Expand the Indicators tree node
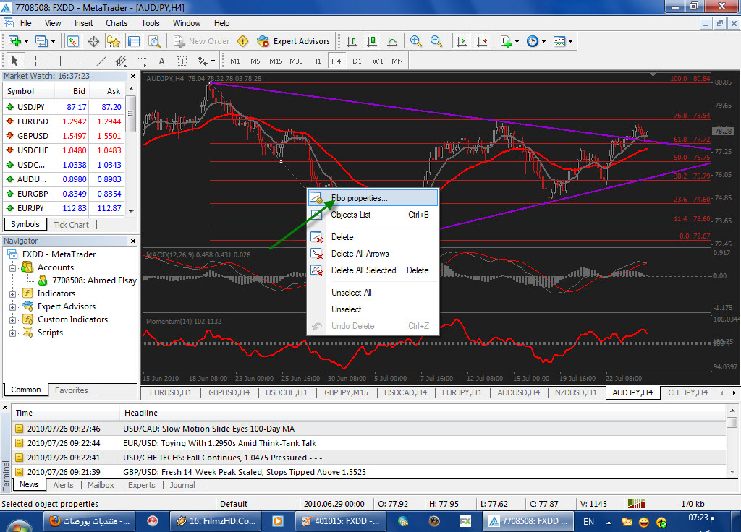 click(12, 294)
